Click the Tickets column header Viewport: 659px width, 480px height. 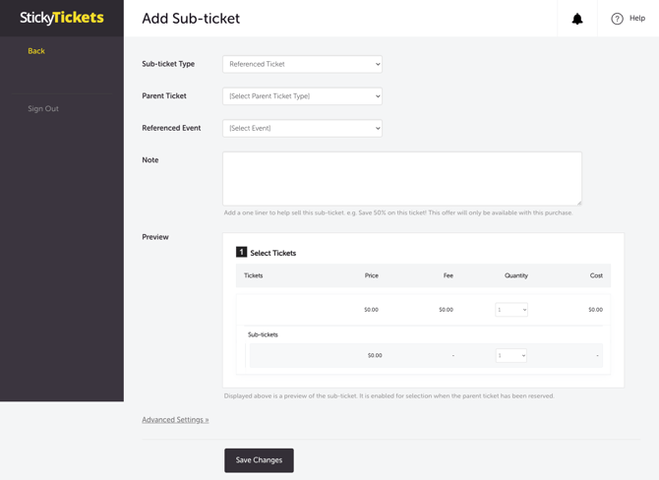pyautogui.click(x=254, y=275)
